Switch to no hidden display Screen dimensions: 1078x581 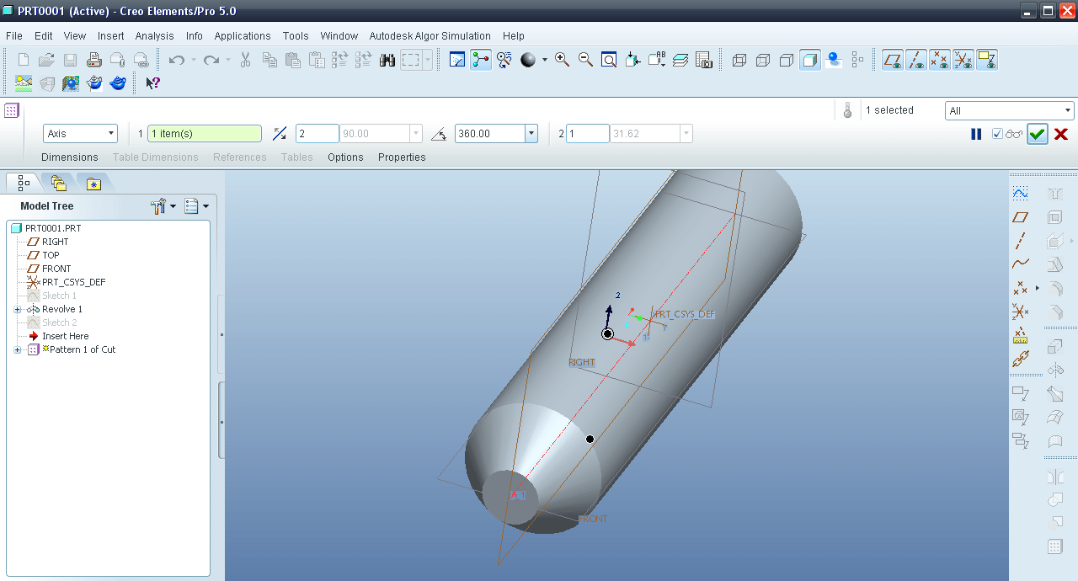pyautogui.click(x=787, y=60)
